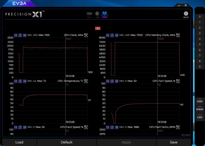The width and height of the screenshot is (205, 146).
Task: Select profile slot 2
Action: point(200,28)
